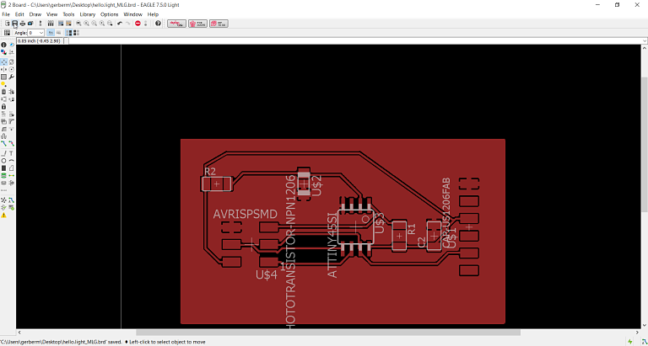Screen dimensions: 648x346
Task: Click the 'AVRISPSMD' label on the board
Action: click(245, 214)
